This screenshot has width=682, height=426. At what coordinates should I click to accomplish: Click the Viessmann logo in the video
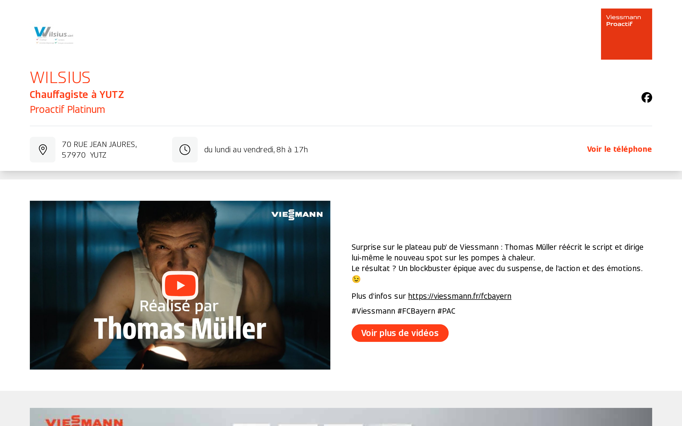click(x=297, y=215)
